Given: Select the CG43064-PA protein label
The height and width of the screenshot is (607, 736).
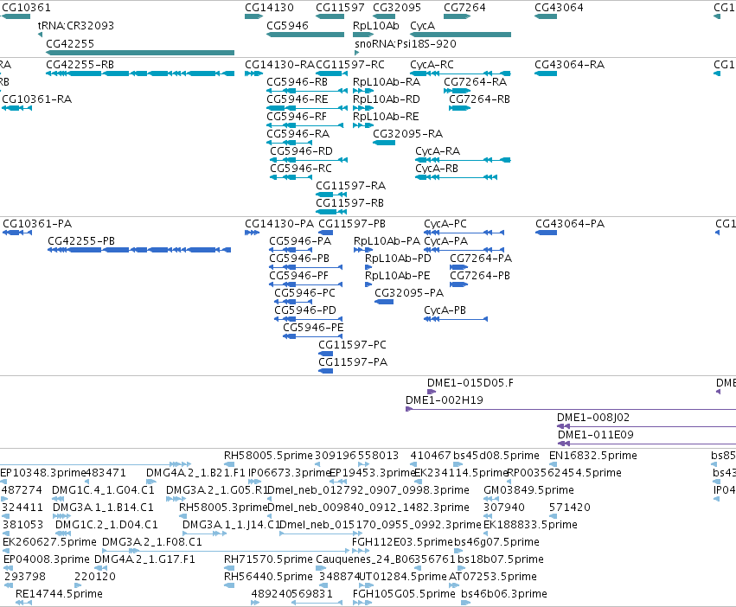Looking at the screenshot, I should 570,224.
